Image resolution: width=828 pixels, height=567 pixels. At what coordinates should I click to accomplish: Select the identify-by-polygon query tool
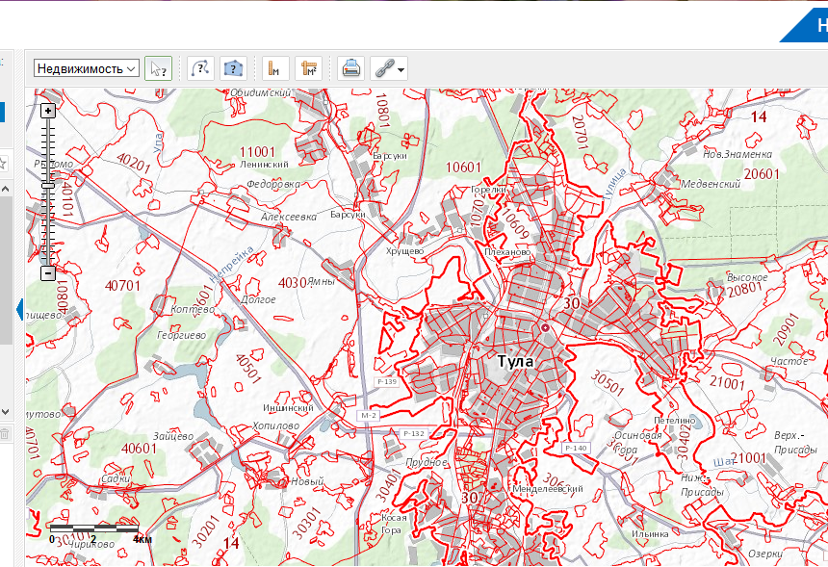[x=233, y=68]
